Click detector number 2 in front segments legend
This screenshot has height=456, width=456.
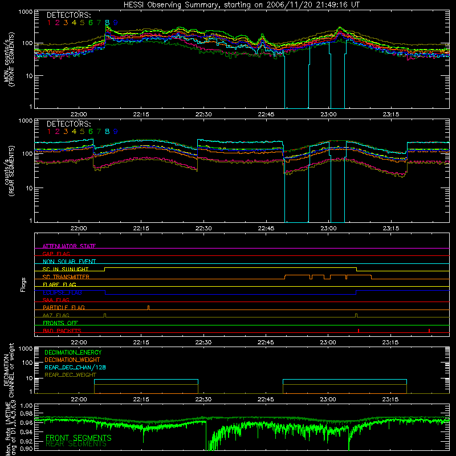coord(58,22)
